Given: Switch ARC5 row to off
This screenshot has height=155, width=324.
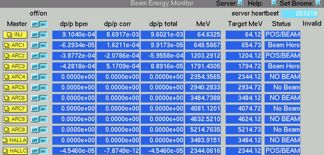Looking at the screenshot, I should click(x=35, y=88).
